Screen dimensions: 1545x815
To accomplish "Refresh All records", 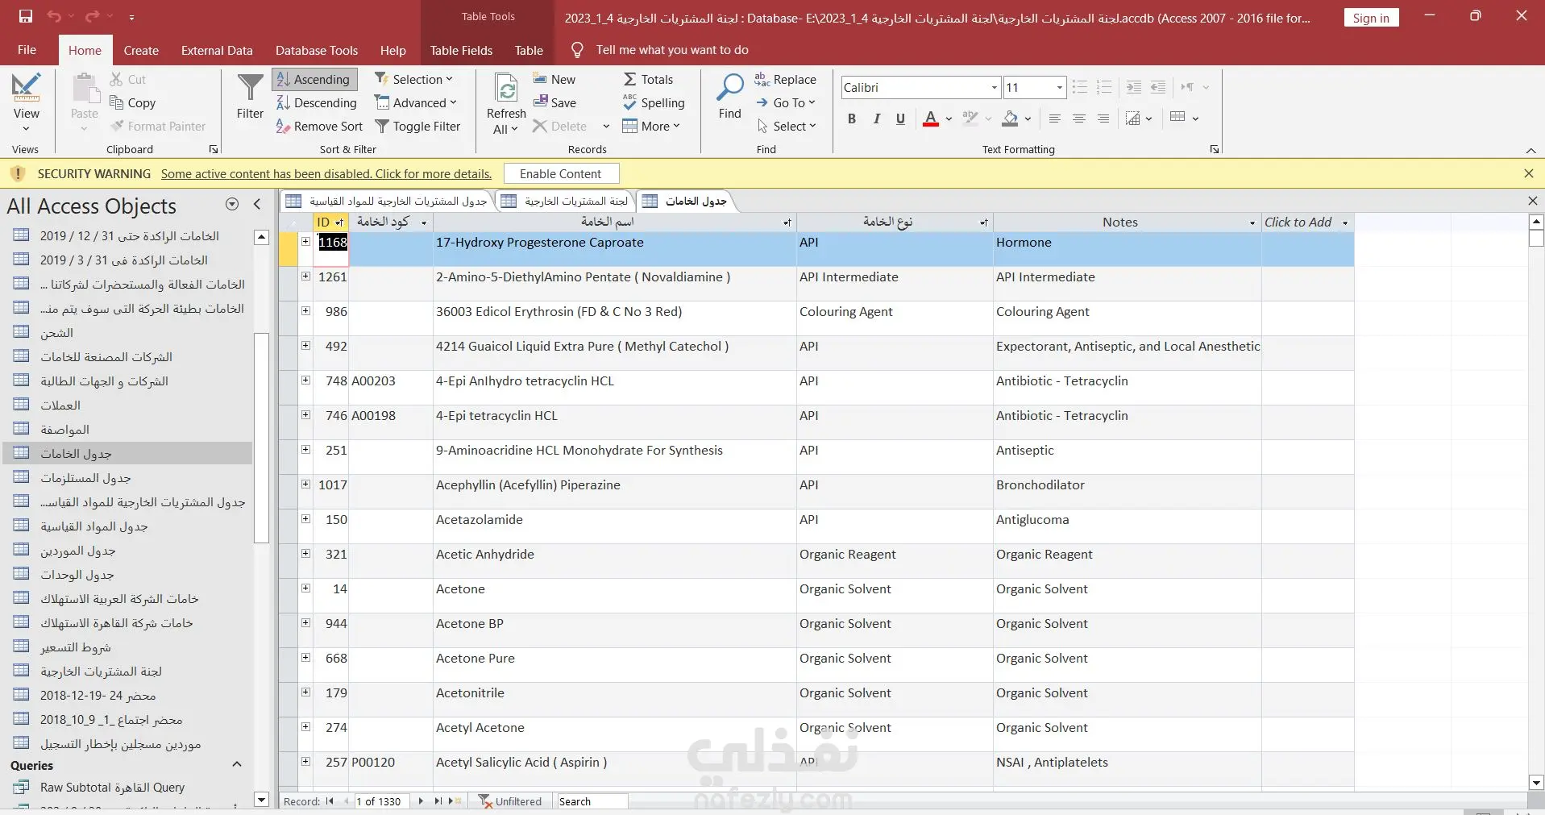I will click(506, 103).
